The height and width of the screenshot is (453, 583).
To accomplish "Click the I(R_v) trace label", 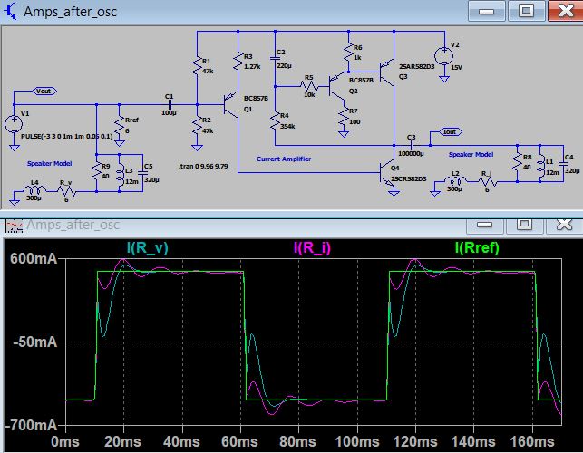I will pos(147,247).
